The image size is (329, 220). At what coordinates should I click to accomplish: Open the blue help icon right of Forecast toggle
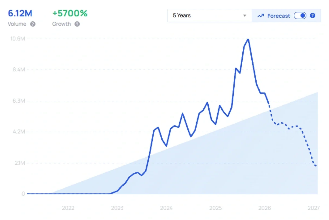(x=313, y=16)
